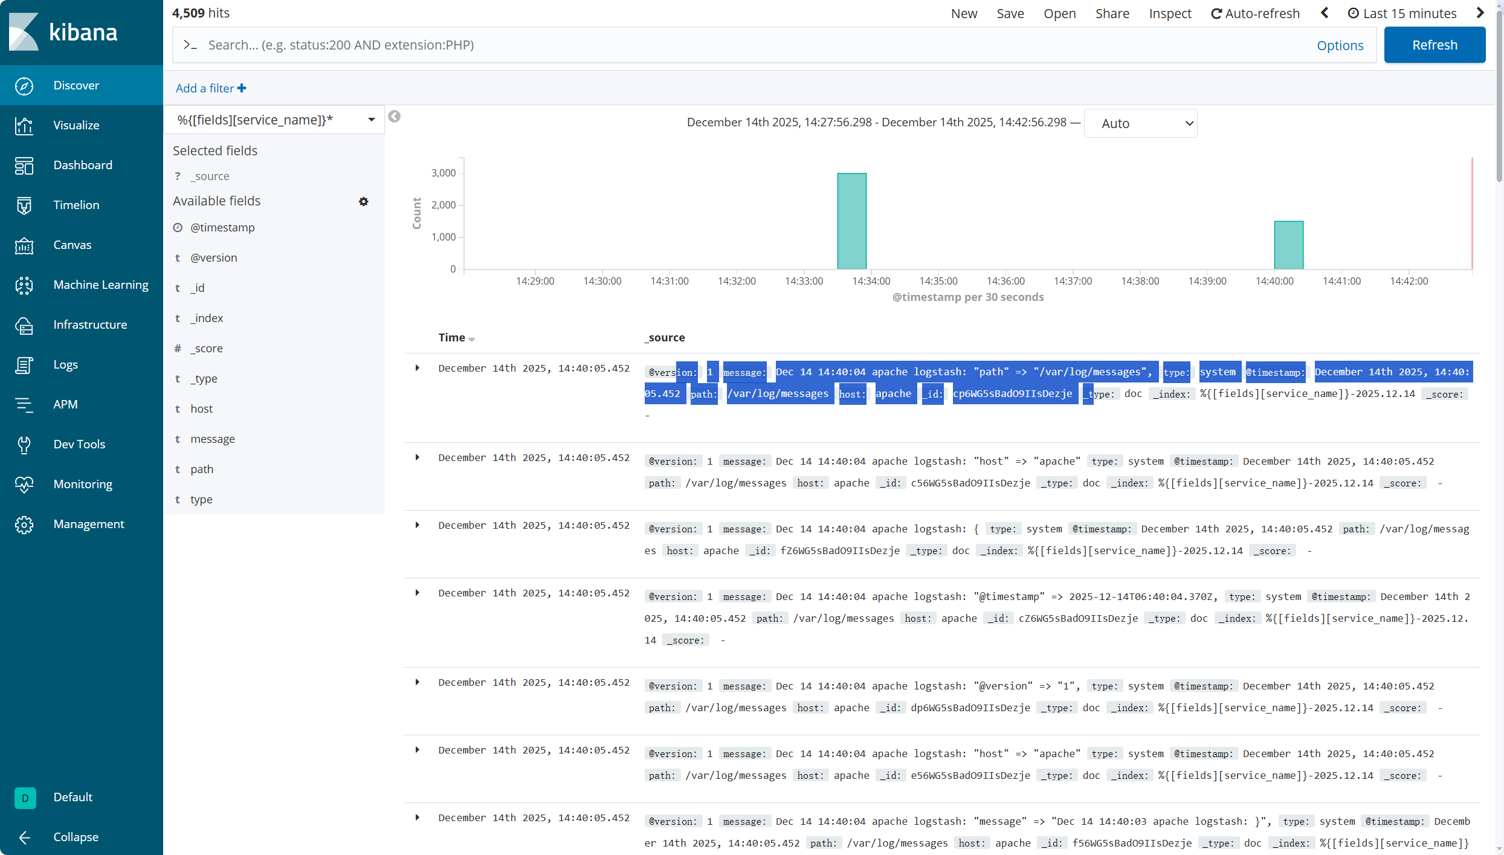Toggle Auto-refresh setting

[1255, 13]
